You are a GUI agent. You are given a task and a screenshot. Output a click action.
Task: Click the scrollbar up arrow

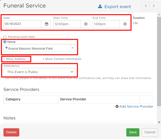click(159, 15)
